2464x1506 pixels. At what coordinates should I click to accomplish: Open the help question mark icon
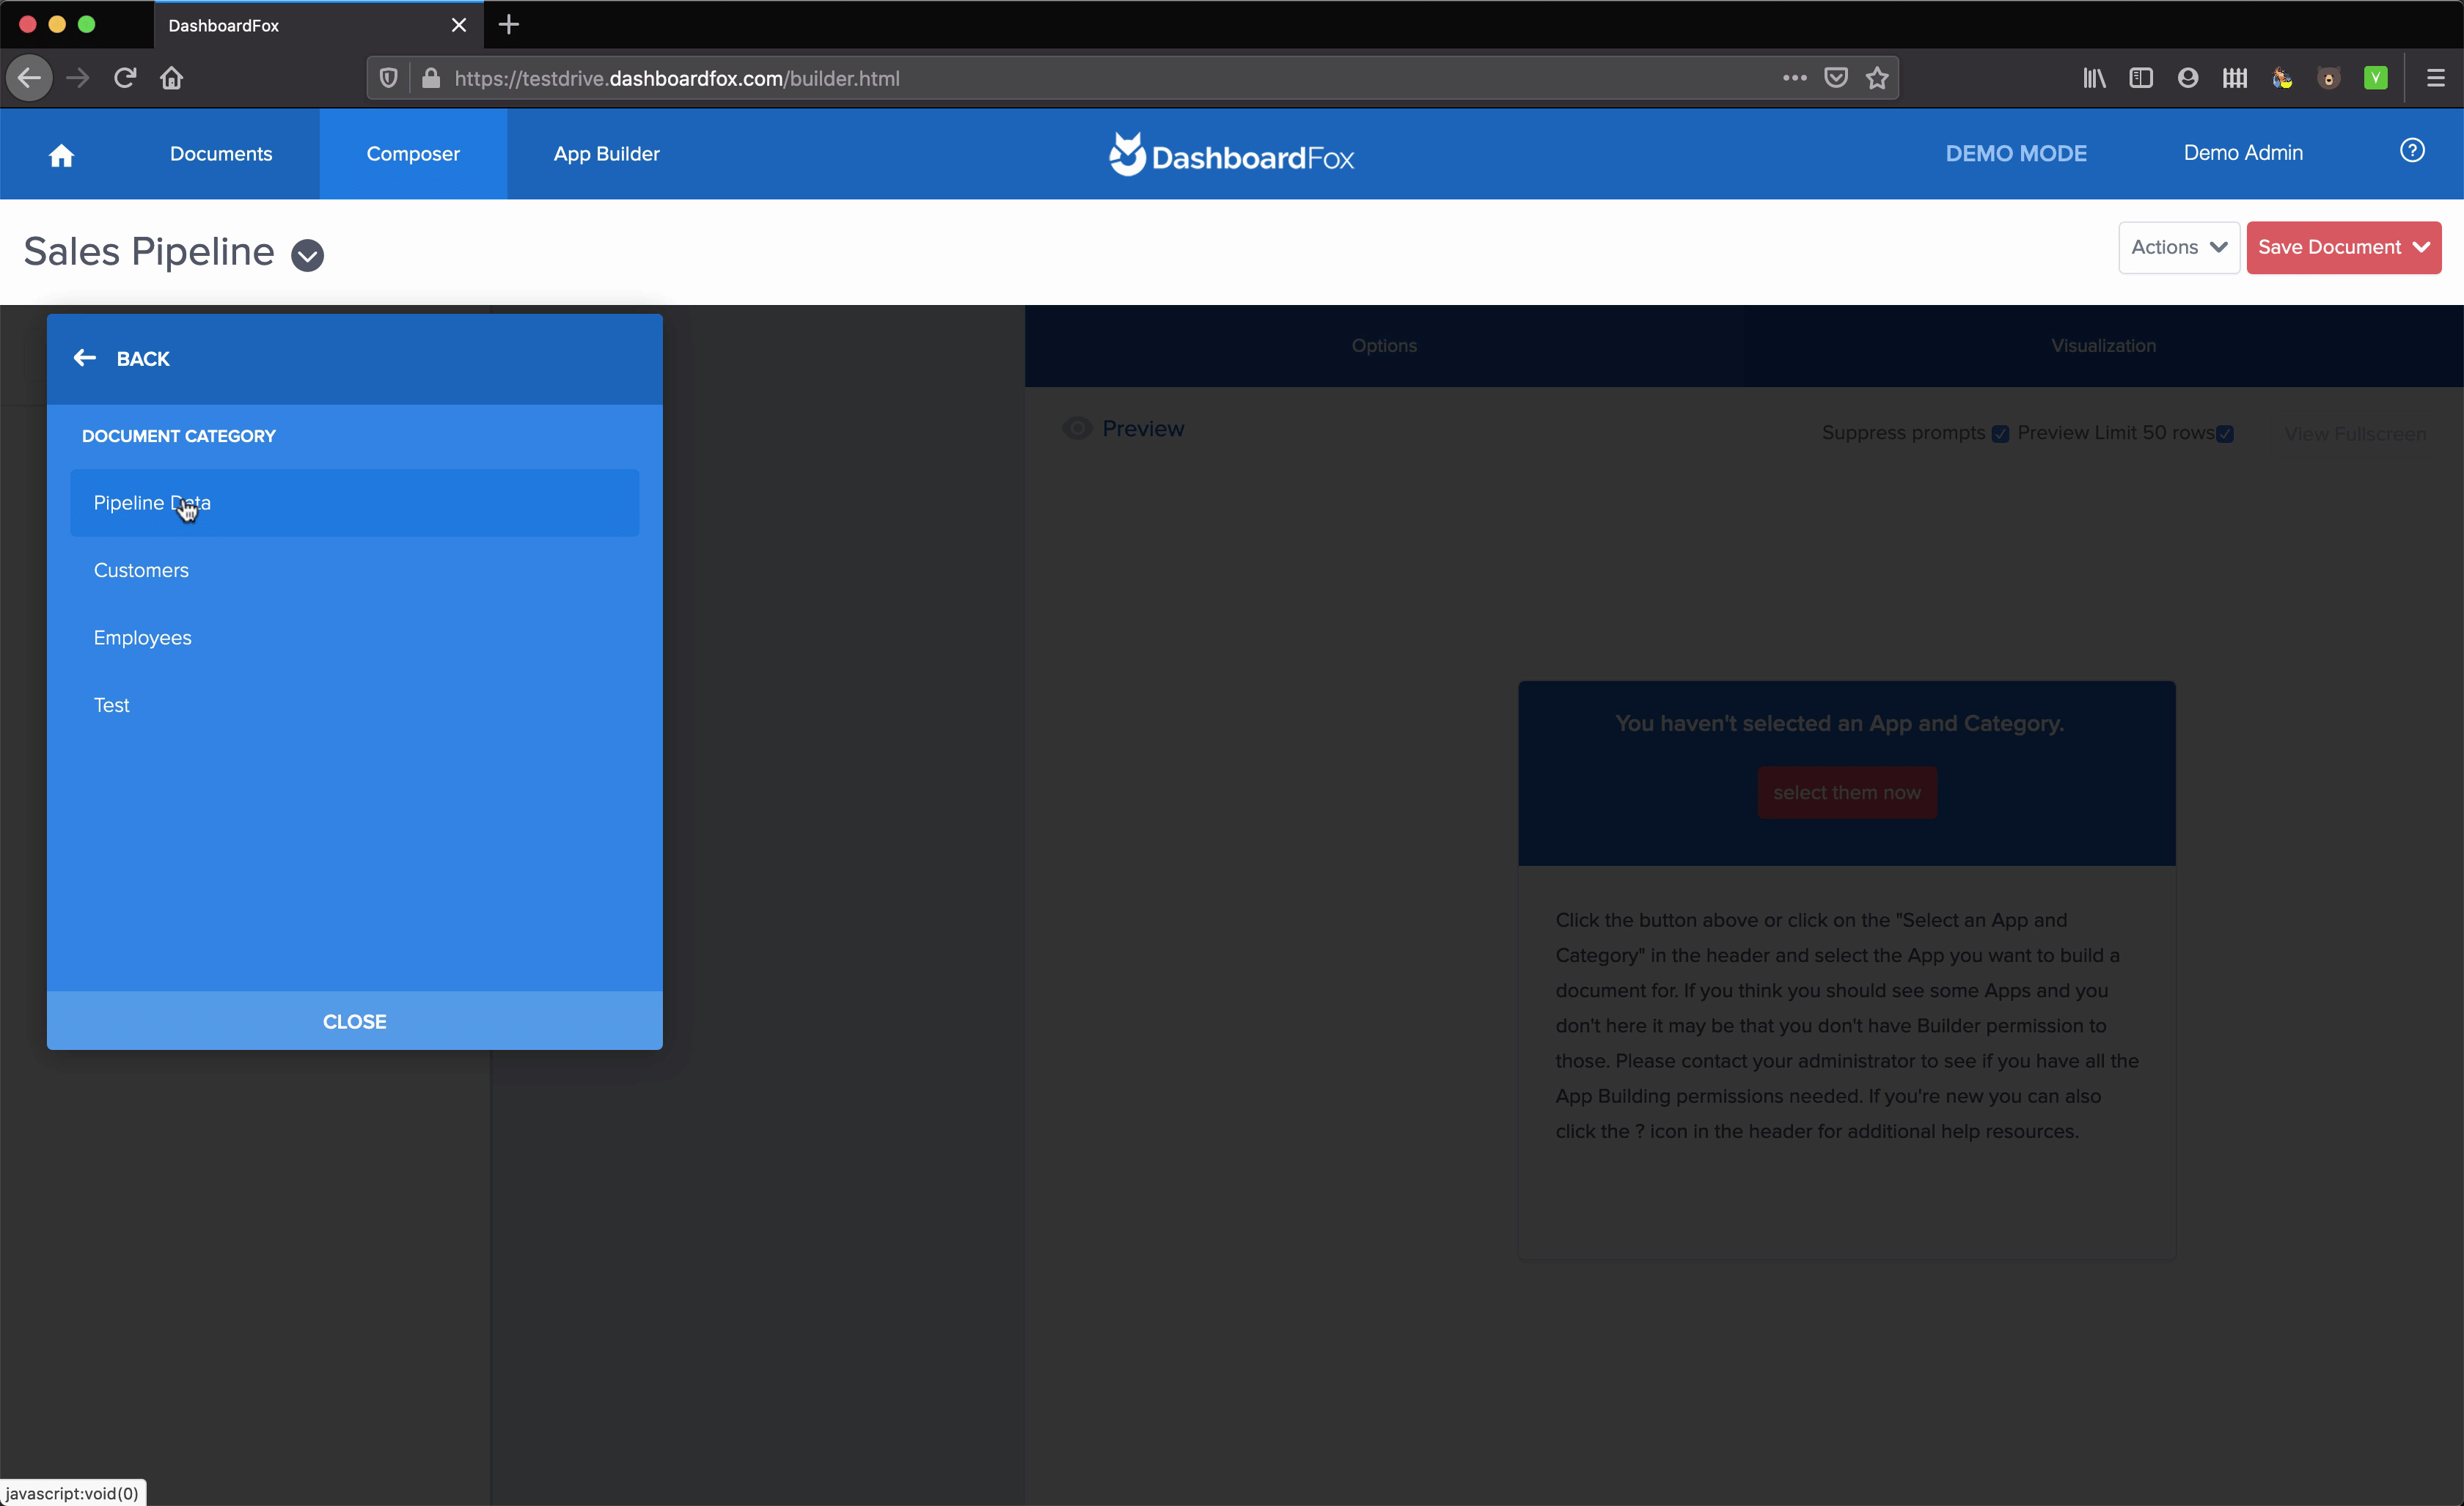click(x=2411, y=151)
